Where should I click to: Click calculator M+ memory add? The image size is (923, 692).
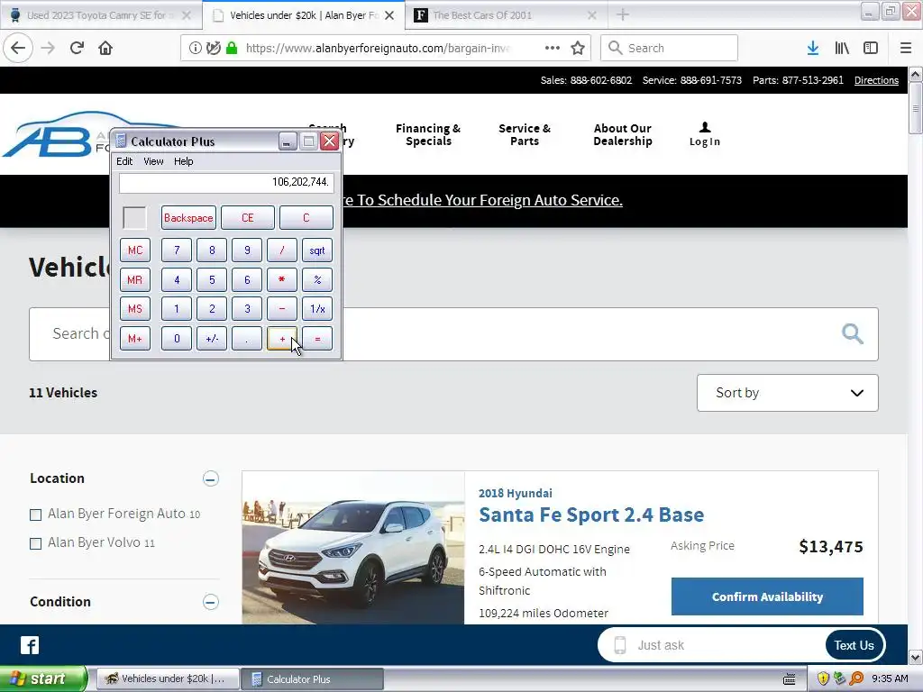[x=135, y=339]
